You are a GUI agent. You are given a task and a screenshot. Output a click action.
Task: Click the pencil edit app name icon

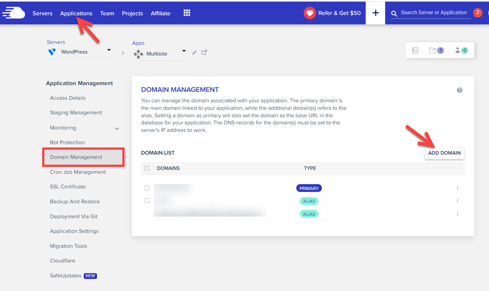pos(194,52)
